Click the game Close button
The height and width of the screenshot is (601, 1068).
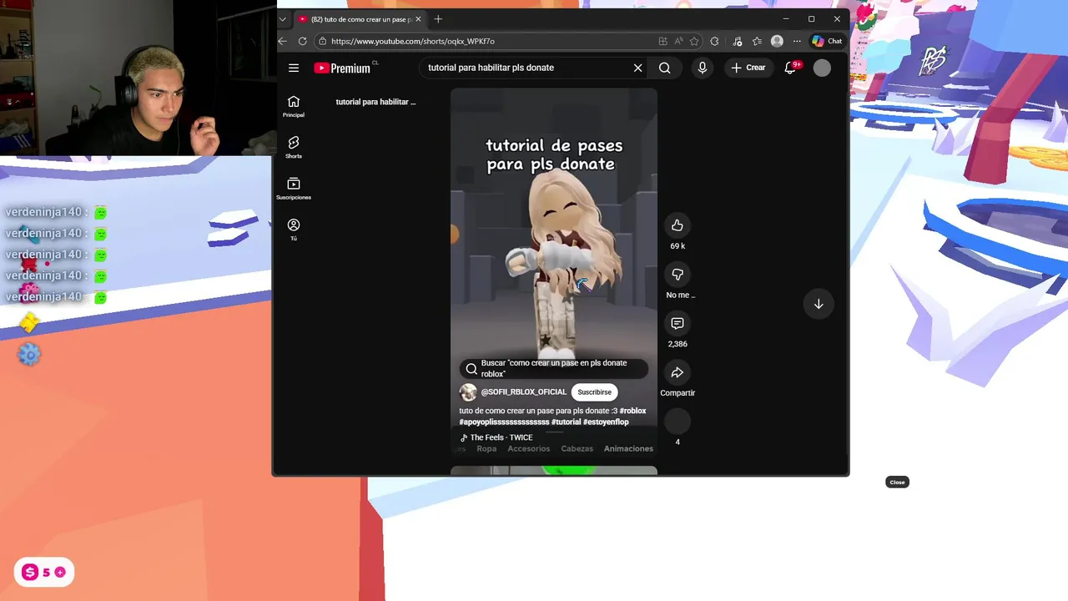coord(897,482)
